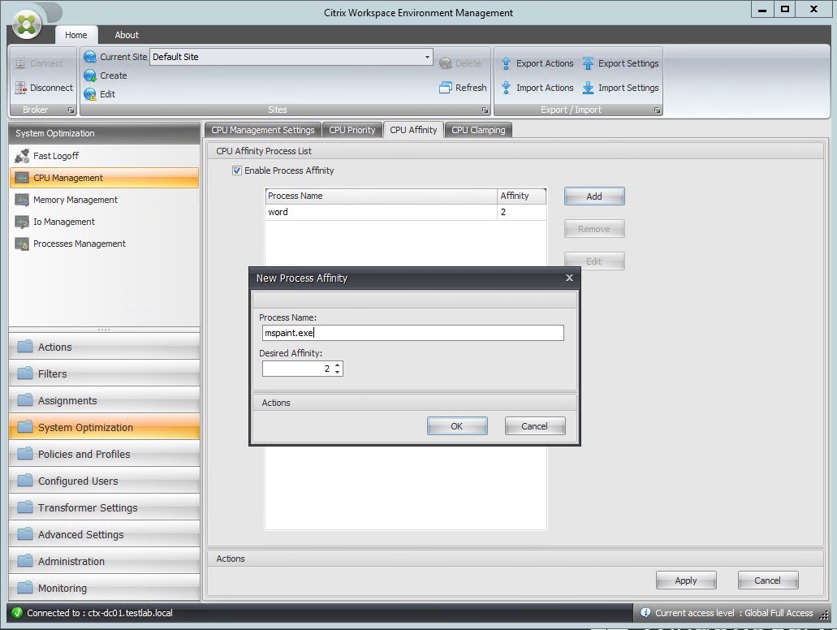837x630 pixels.
Task: Click the Current Site globe icon
Action: click(90, 57)
